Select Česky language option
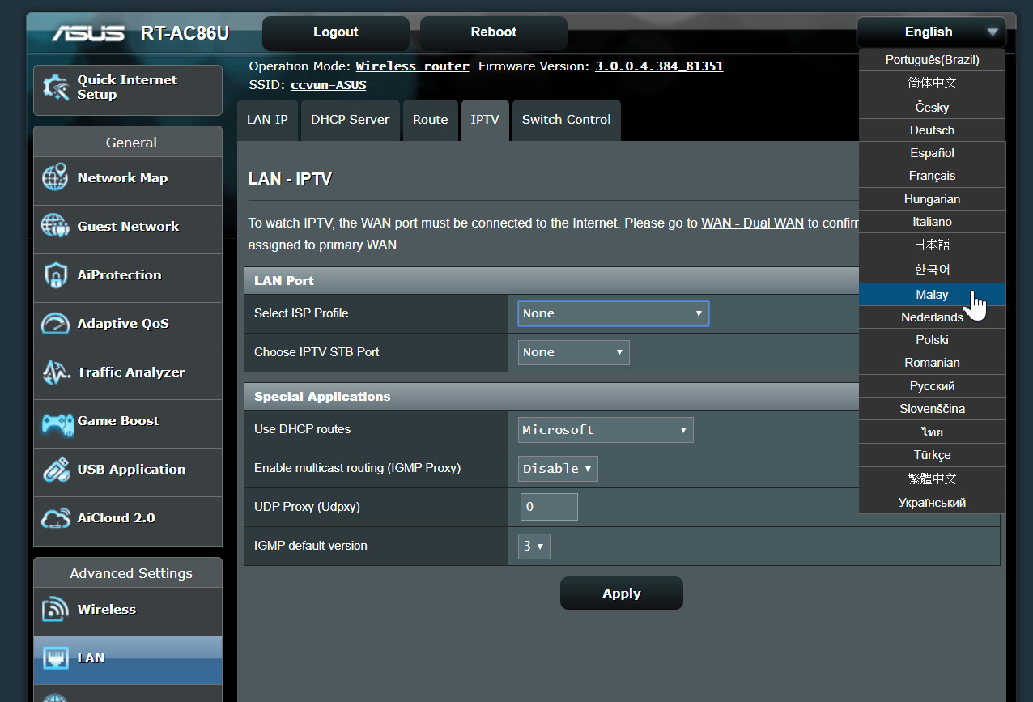The image size is (1033, 702). pos(932,108)
